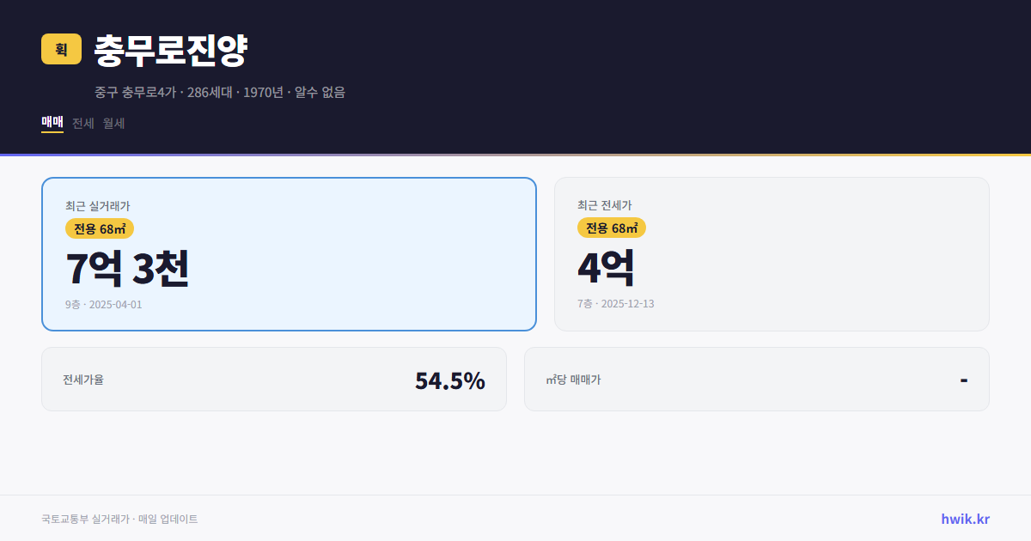Click the 중구 충무로4가 address line
The height and width of the screenshot is (541, 1031).
click(x=219, y=92)
